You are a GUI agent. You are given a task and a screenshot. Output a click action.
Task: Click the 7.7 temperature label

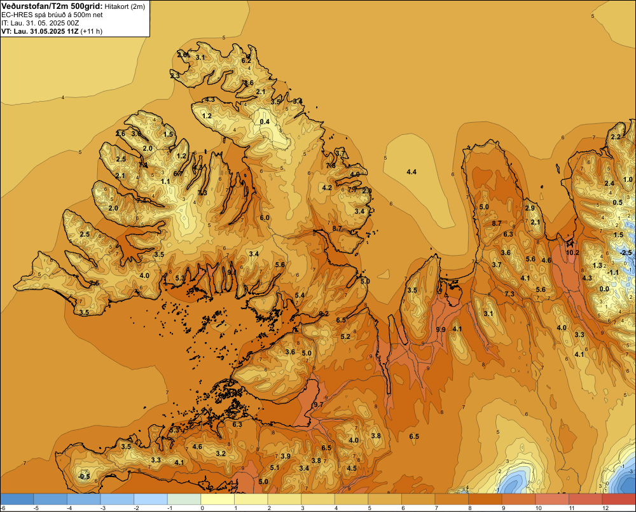352,190
